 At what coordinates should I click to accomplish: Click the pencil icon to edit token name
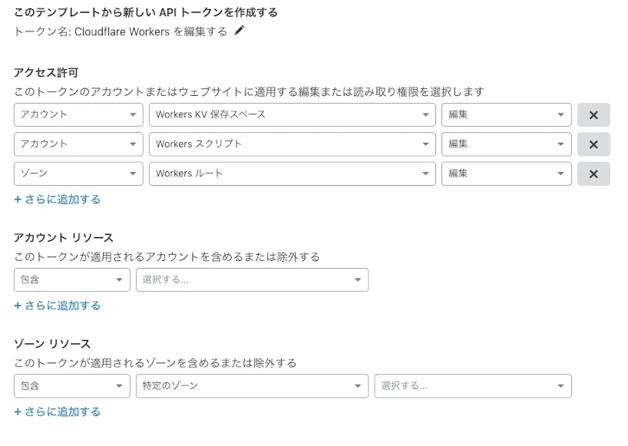tap(239, 32)
